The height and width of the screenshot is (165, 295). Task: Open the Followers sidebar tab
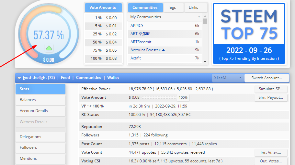(x=40, y=147)
